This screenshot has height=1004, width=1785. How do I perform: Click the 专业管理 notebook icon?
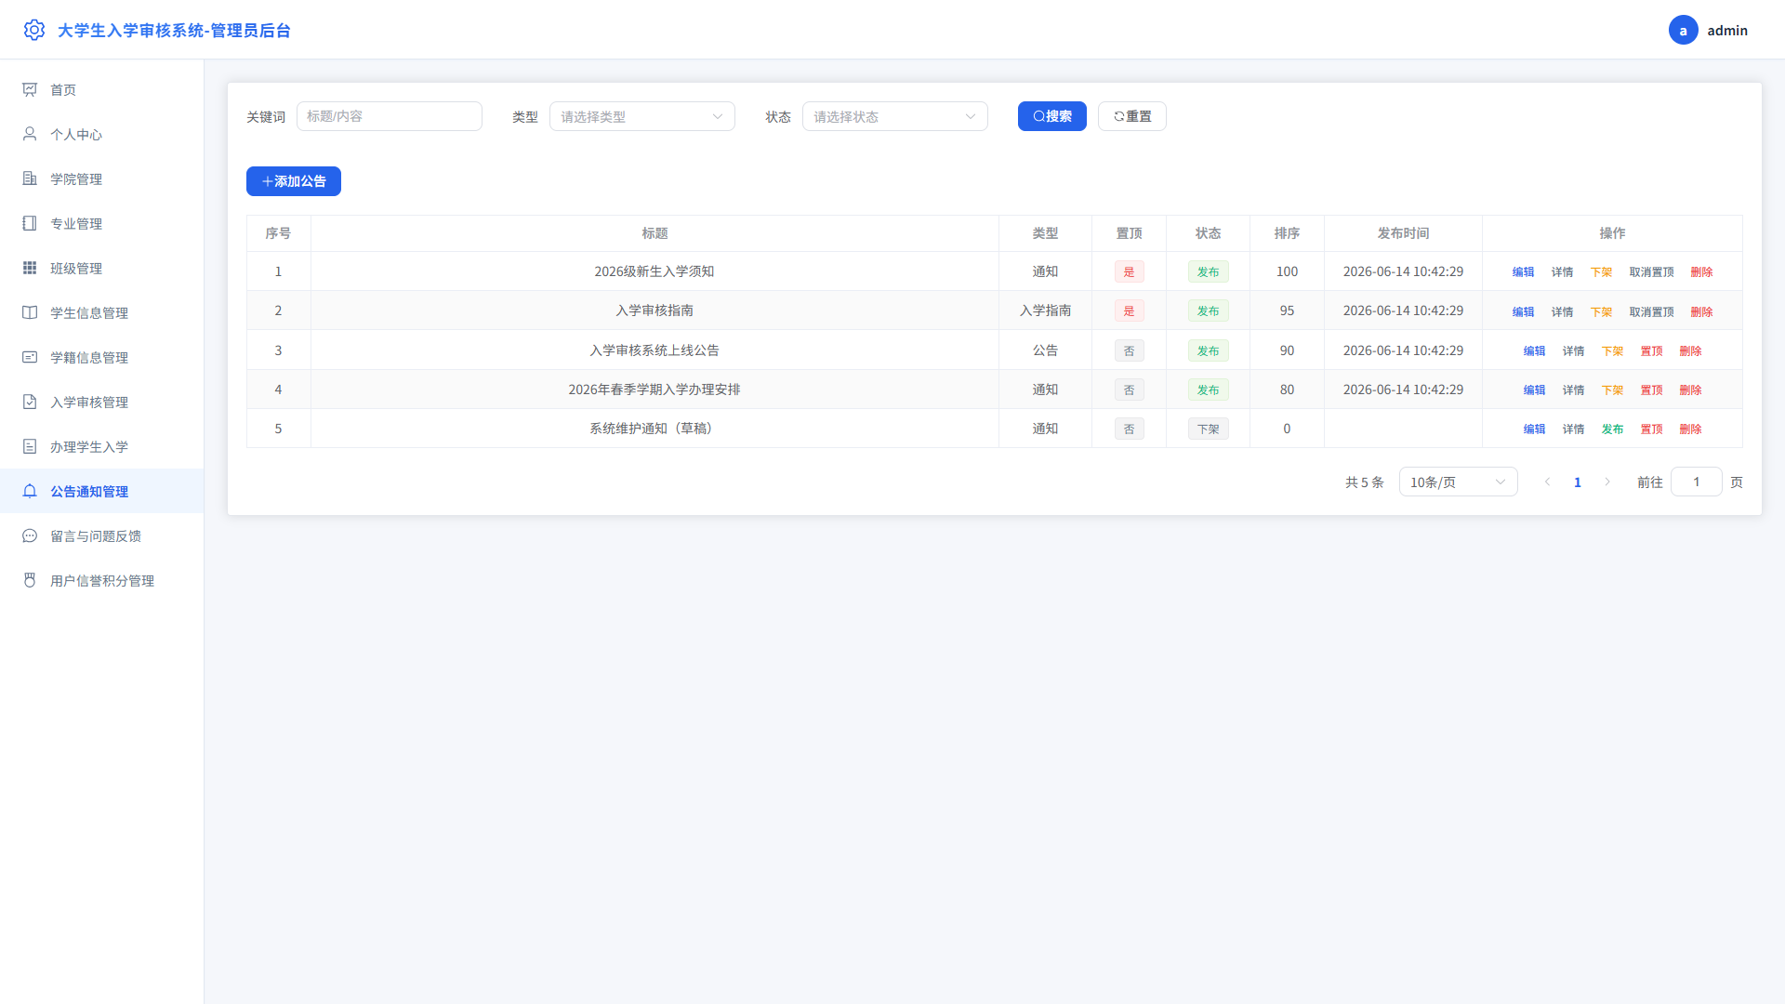(x=30, y=223)
